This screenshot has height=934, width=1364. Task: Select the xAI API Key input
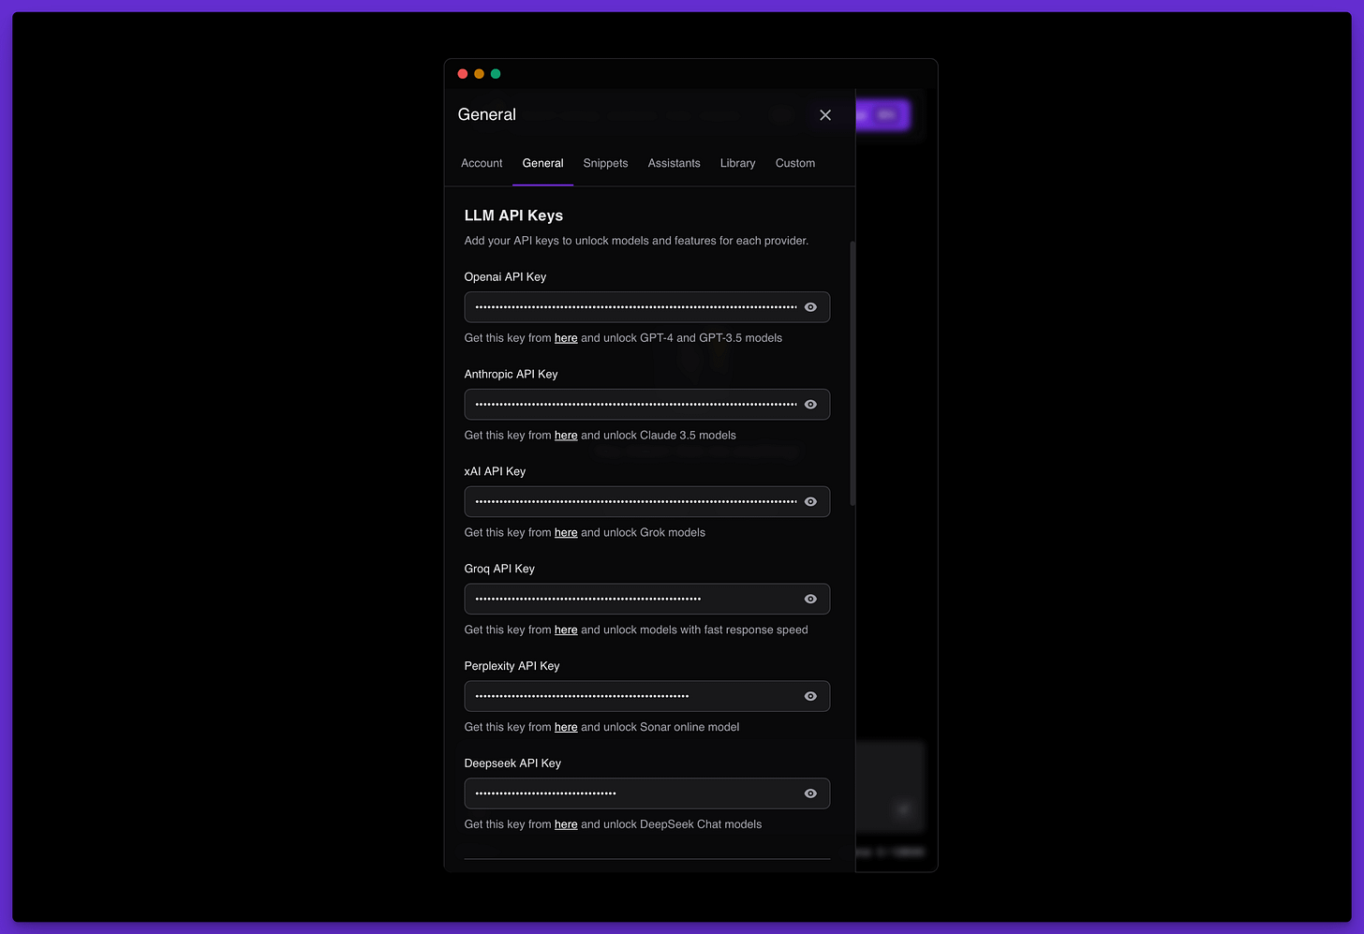(647, 502)
